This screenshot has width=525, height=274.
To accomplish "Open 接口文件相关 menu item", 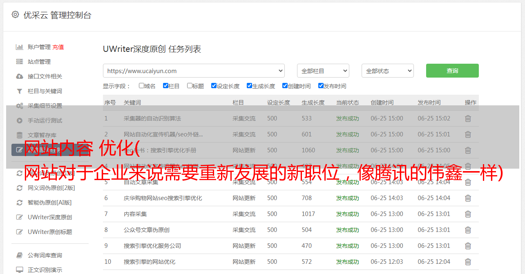I will click(45, 76).
